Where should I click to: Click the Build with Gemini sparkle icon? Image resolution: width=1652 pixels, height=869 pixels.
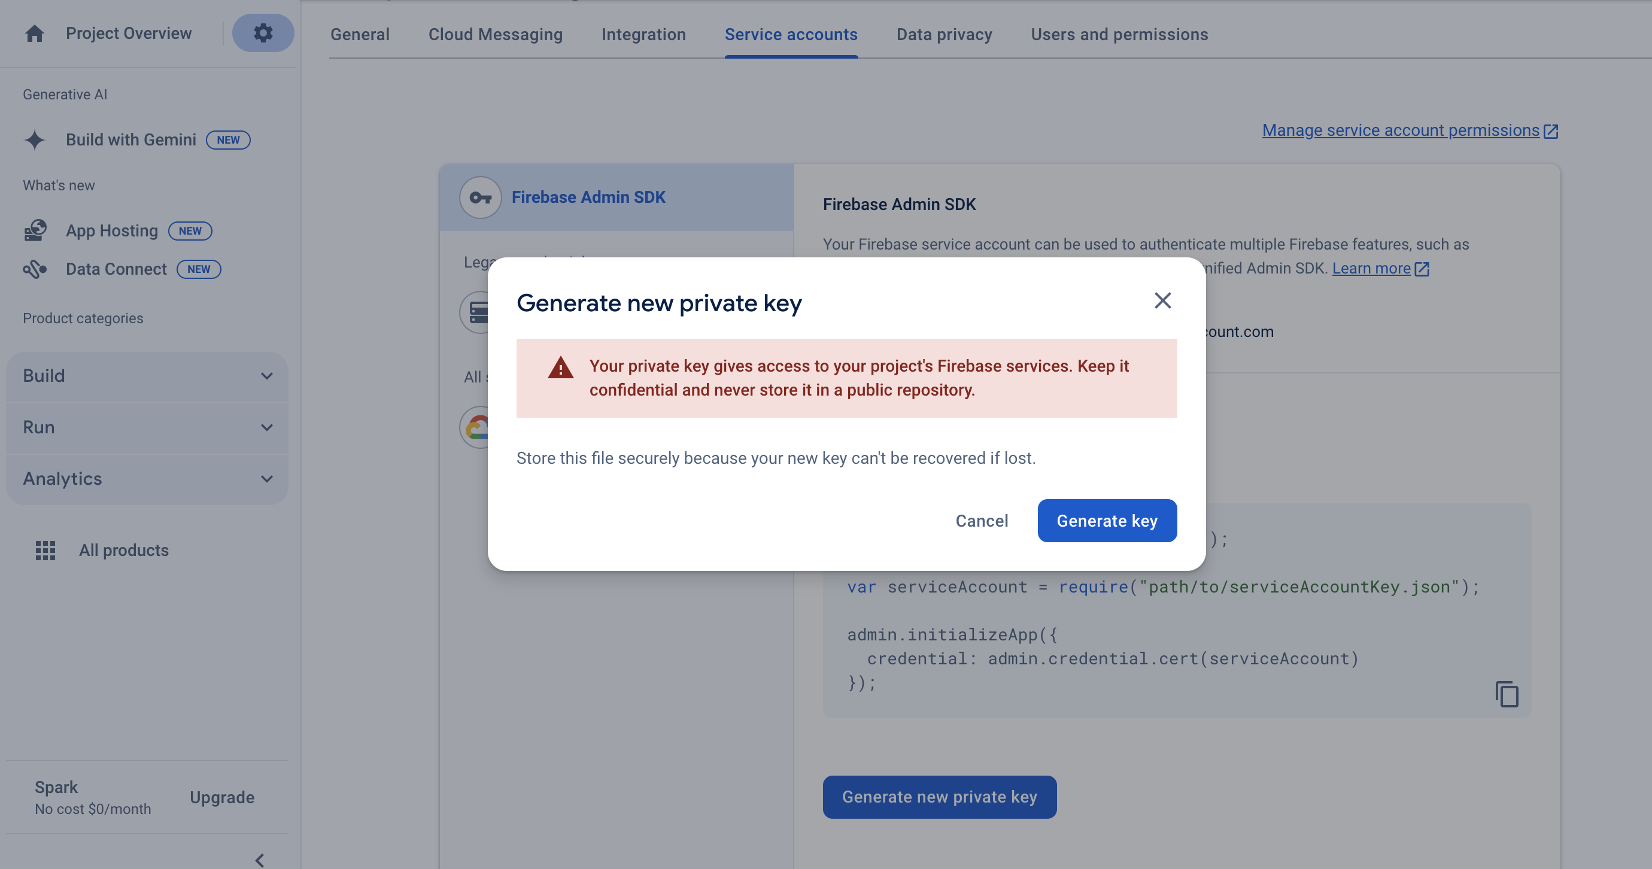(35, 140)
